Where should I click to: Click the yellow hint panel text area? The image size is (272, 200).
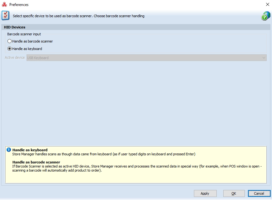tap(136, 165)
